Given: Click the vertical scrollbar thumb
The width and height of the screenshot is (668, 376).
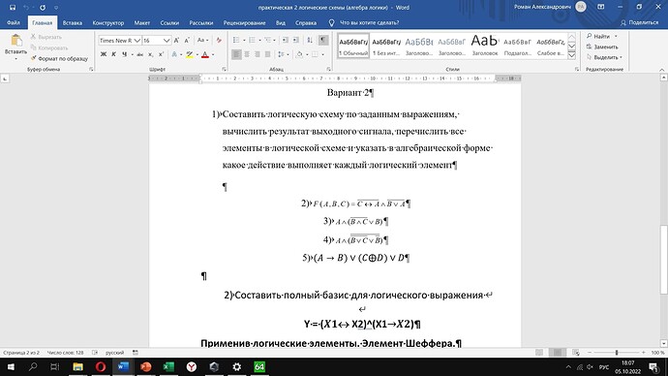Looking at the screenshot, I should coord(664,259).
